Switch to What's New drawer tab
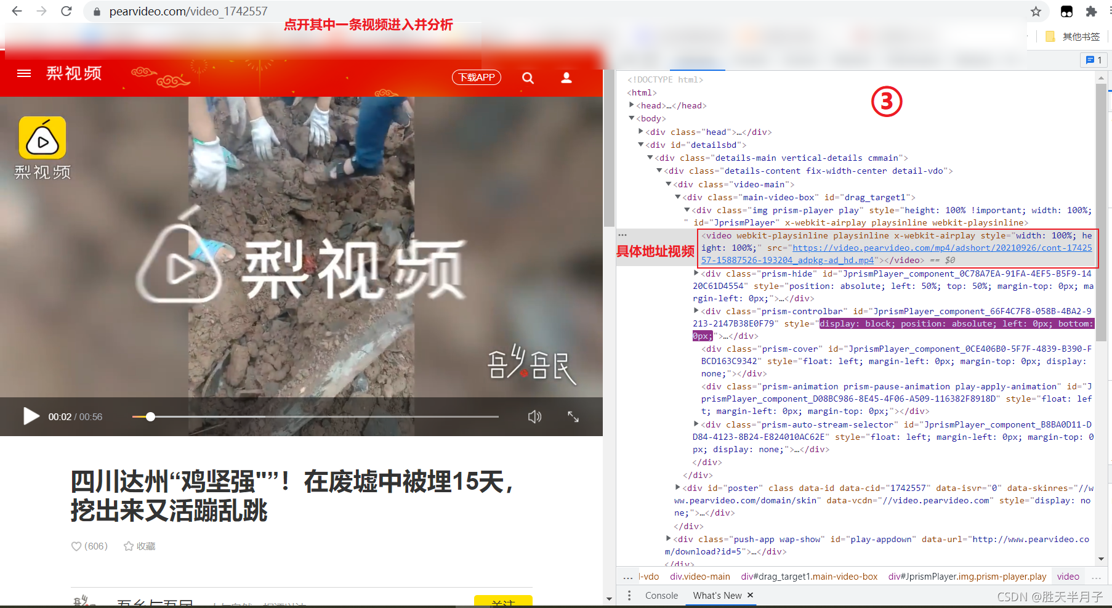The height and width of the screenshot is (608, 1112). click(x=717, y=596)
